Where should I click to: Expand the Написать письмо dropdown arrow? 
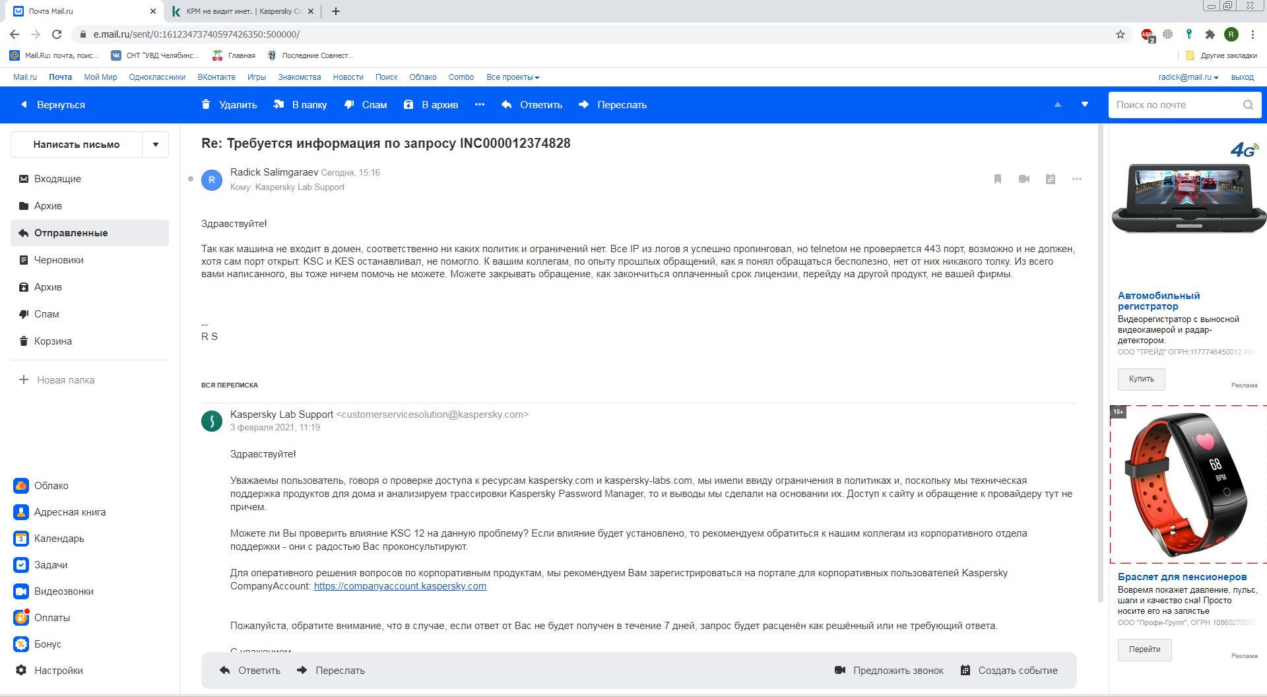pos(156,145)
